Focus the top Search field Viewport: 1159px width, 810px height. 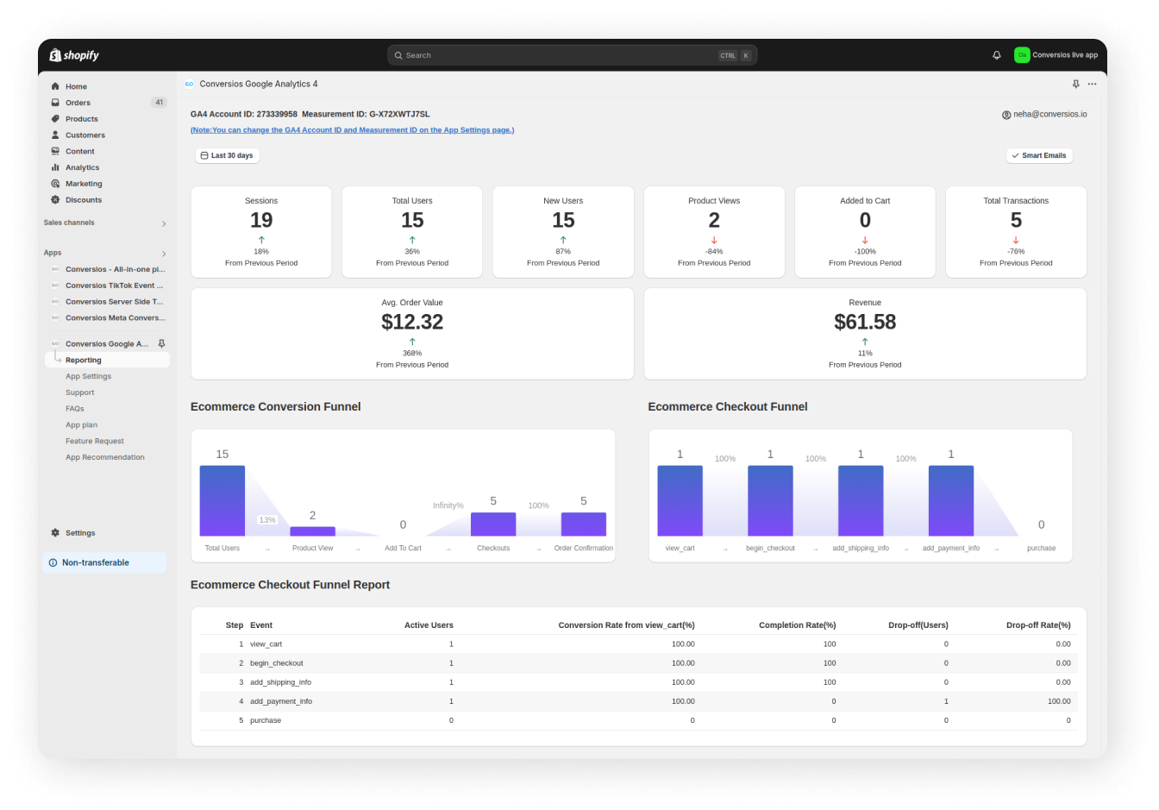[x=572, y=55]
